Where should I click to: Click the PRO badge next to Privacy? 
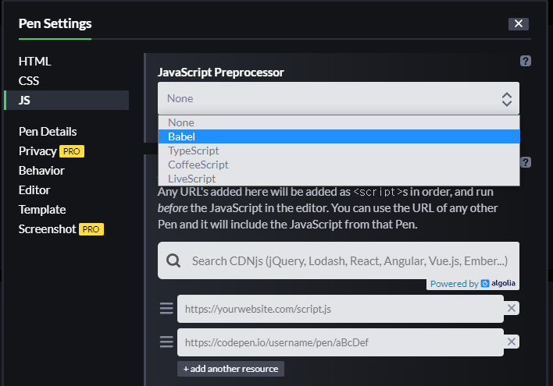pos(72,151)
